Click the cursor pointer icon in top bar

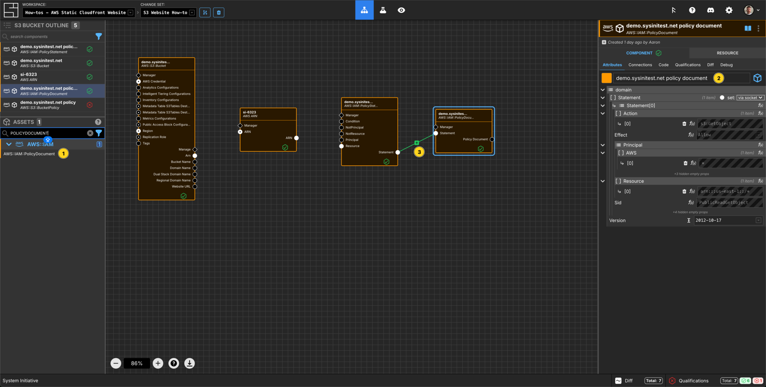tap(673, 10)
